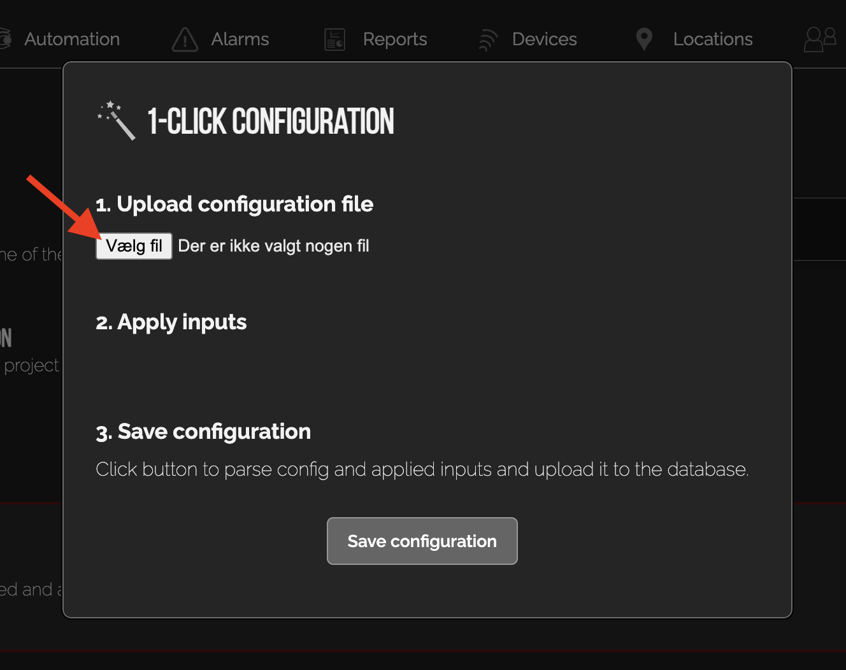Click the 'Der er ikke valgt nogen fil' label

point(273,246)
